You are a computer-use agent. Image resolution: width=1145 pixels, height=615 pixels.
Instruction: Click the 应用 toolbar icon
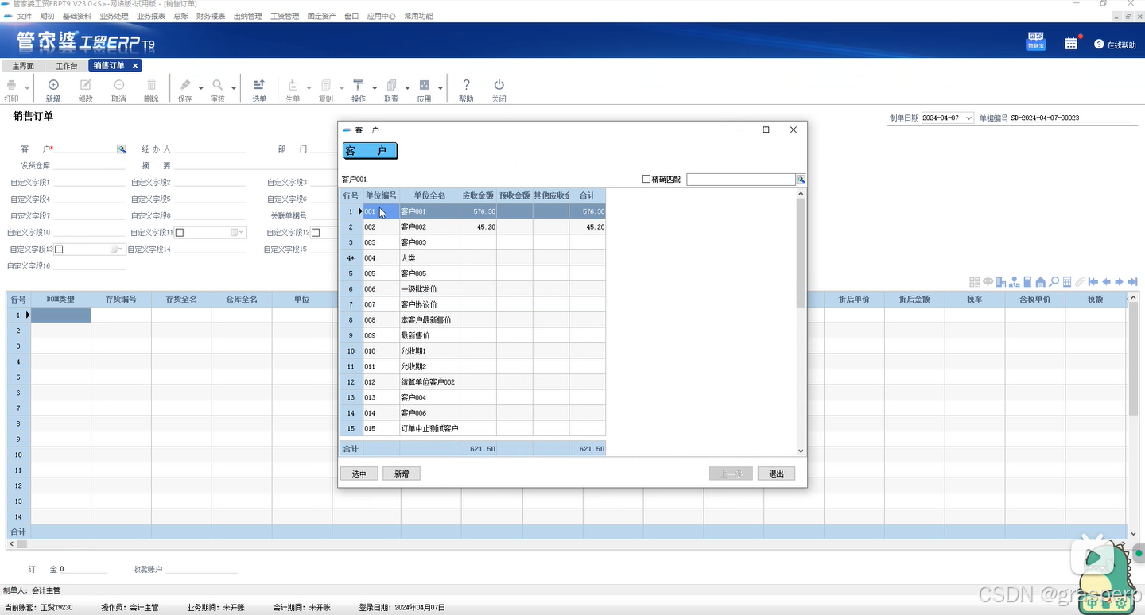pyautogui.click(x=424, y=85)
